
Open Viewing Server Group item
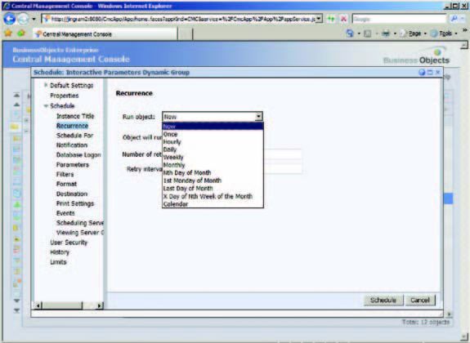point(80,233)
